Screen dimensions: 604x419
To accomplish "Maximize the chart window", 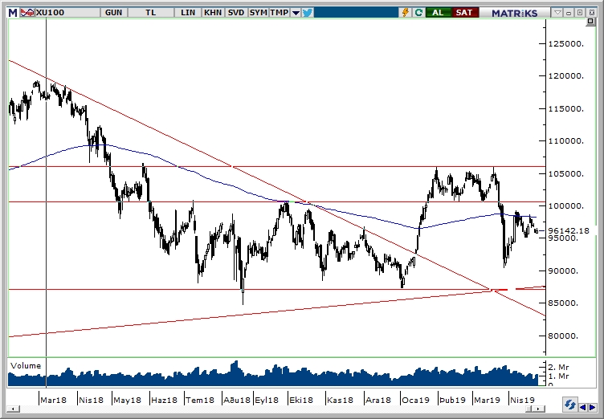I will click(x=580, y=13).
